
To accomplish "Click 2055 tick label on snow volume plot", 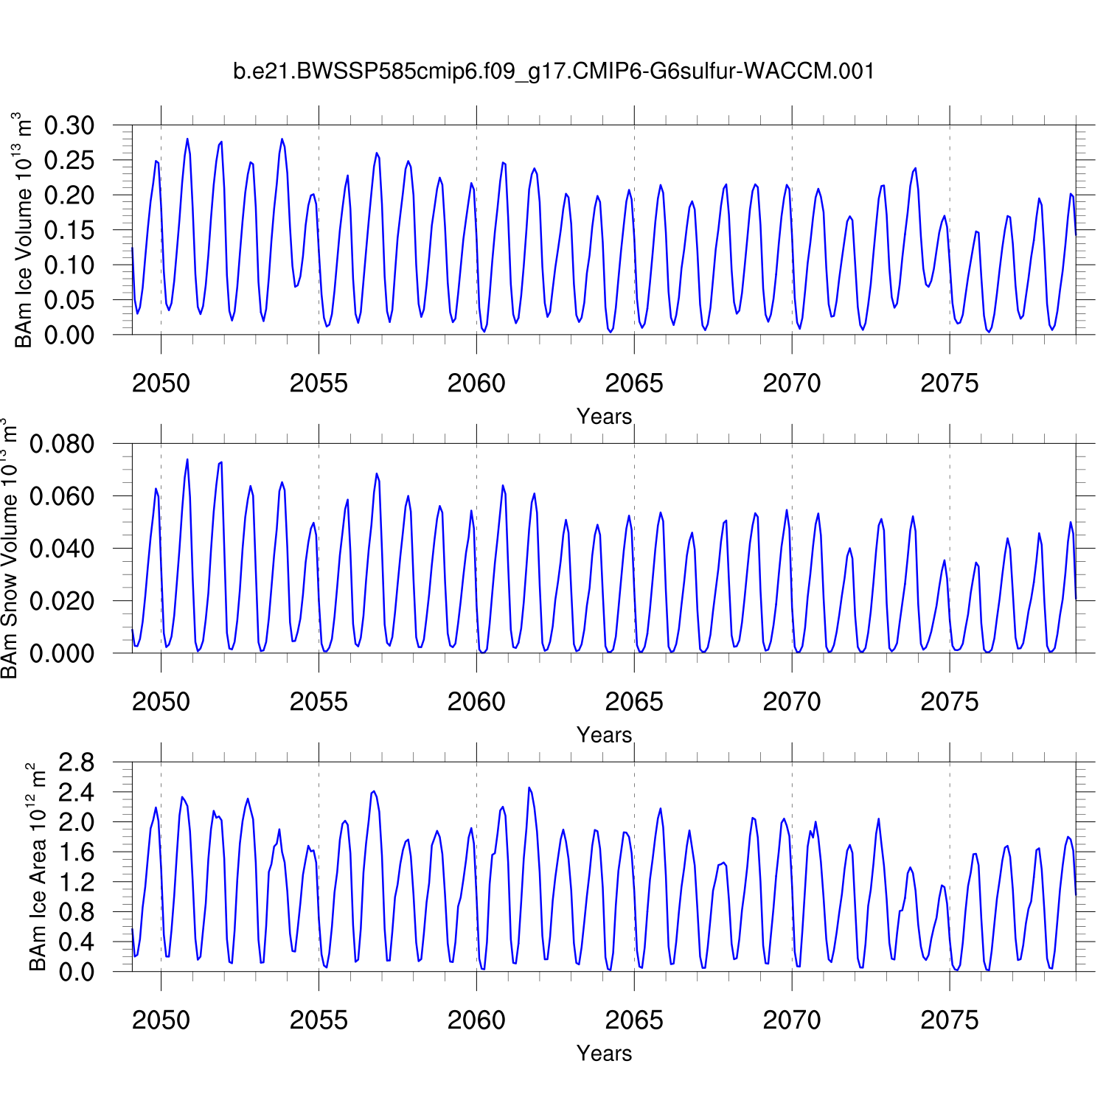I will (319, 702).
